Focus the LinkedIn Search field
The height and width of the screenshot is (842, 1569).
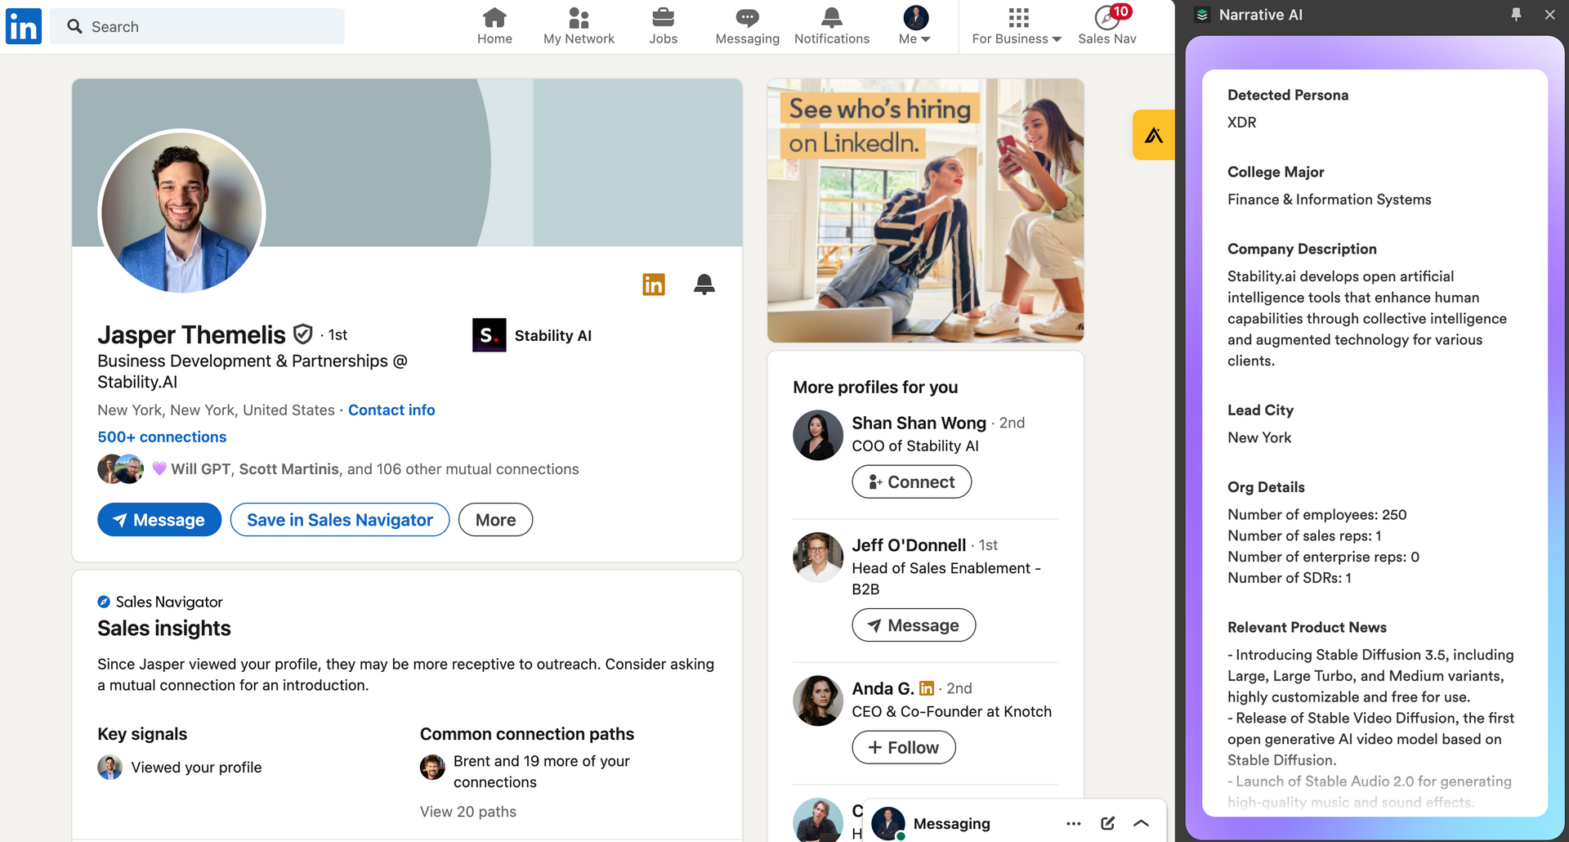(197, 26)
